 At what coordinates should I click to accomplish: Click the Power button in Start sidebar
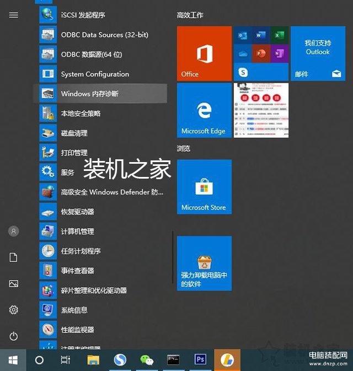click(13, 336)
